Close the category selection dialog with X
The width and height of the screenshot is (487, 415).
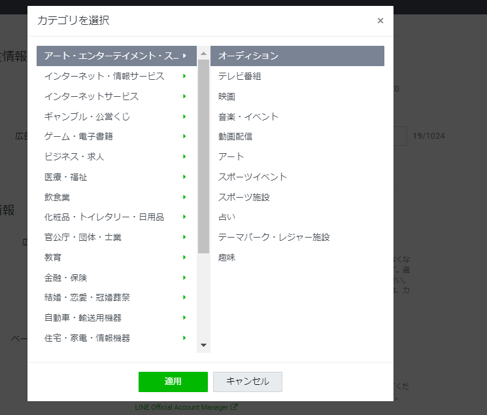pos(380,21)
